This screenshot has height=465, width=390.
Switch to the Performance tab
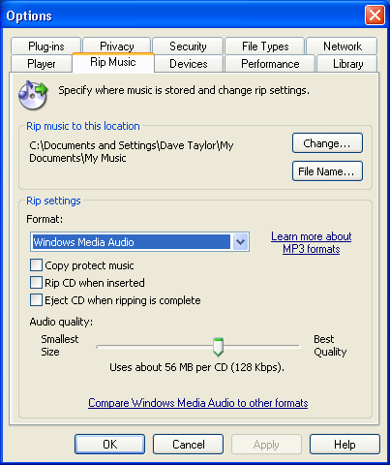coord(270,64)
